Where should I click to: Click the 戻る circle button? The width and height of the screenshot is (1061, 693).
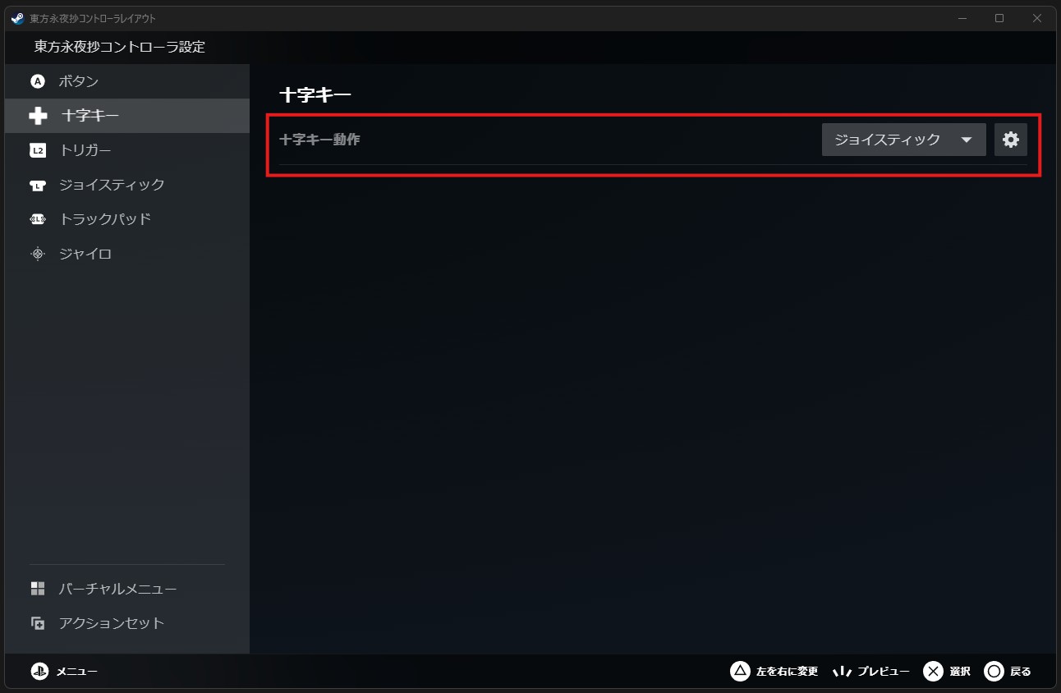pos(1008,671)
